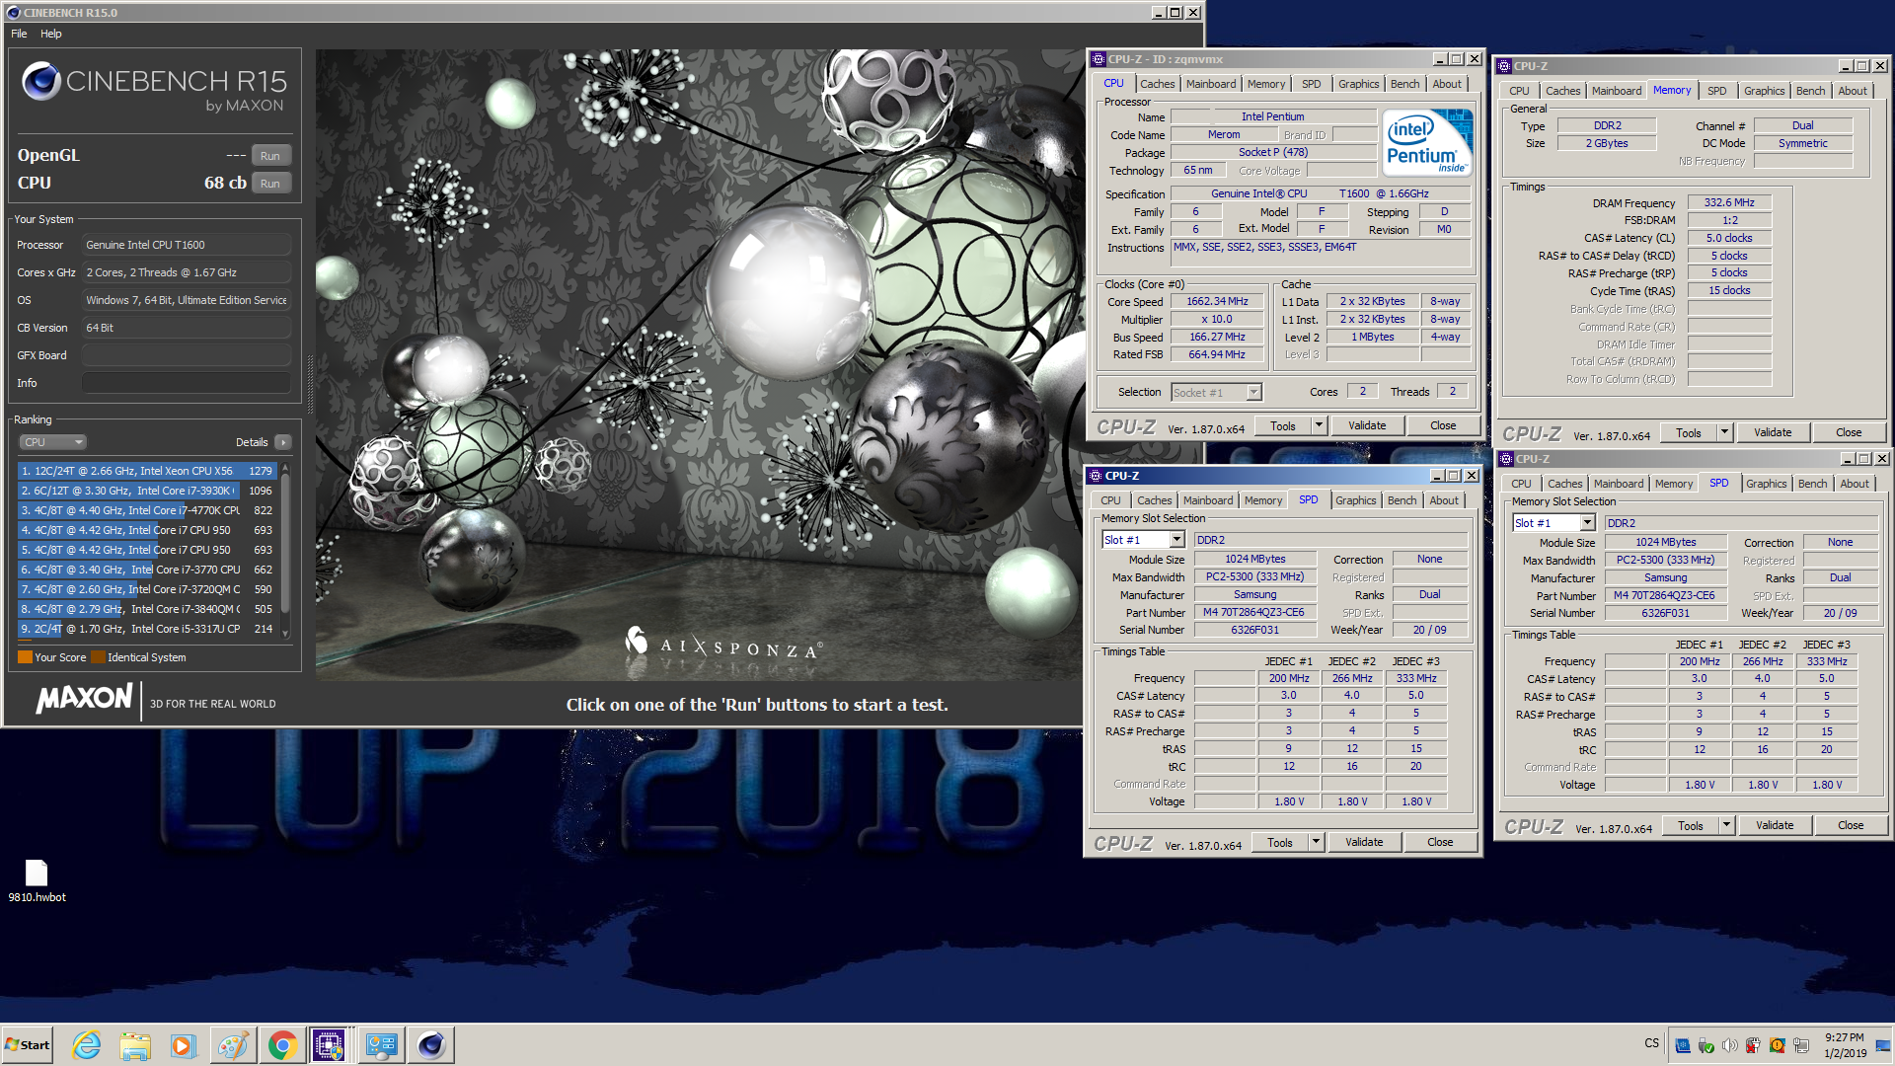Open the File menu in Cinebench
This screenshot has height=1066, width=1895.
tap(19, 34)
